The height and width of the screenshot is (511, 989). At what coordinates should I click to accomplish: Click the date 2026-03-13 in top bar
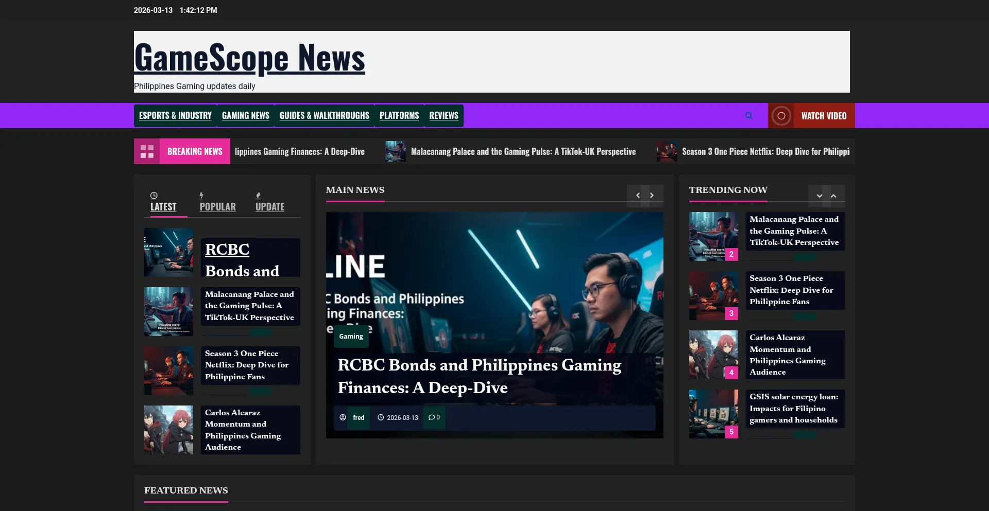tap(153, 10)
